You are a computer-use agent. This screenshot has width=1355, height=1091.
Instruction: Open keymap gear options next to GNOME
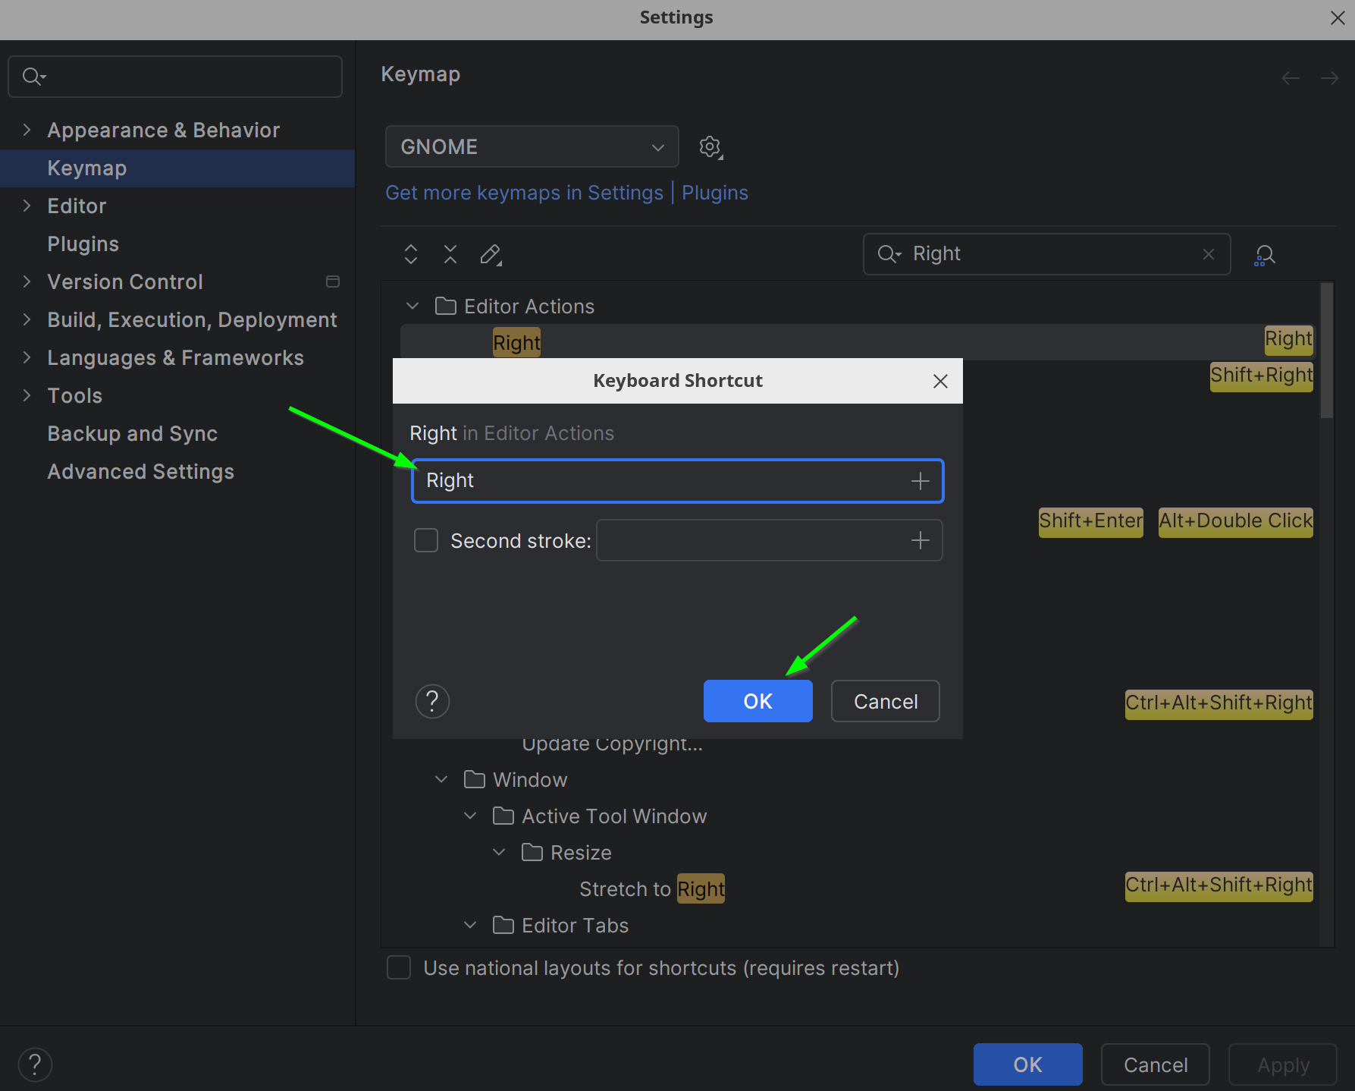pos(710,147)
